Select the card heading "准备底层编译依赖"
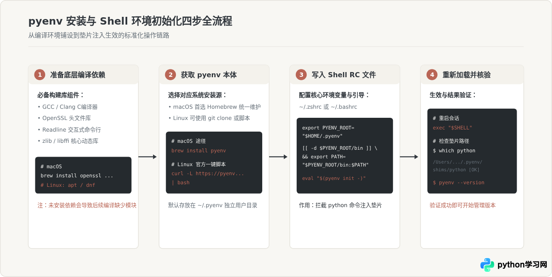Image resolution: width=552 pixels, height=277 pixels. tap(78, 75)
